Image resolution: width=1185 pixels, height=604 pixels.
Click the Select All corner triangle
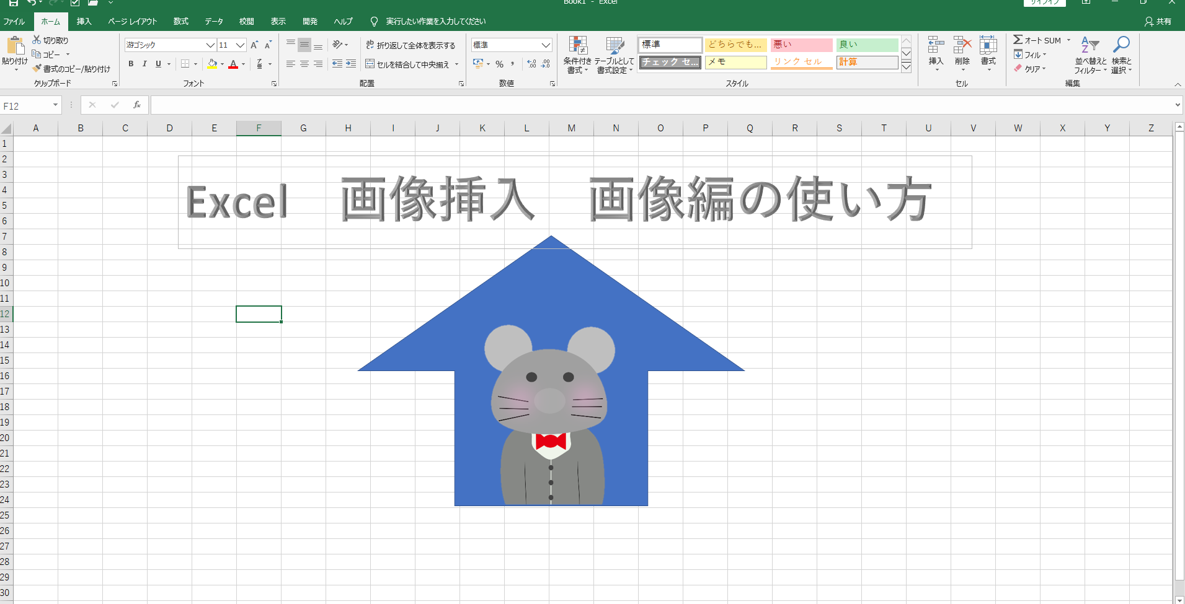click(6, 128)
